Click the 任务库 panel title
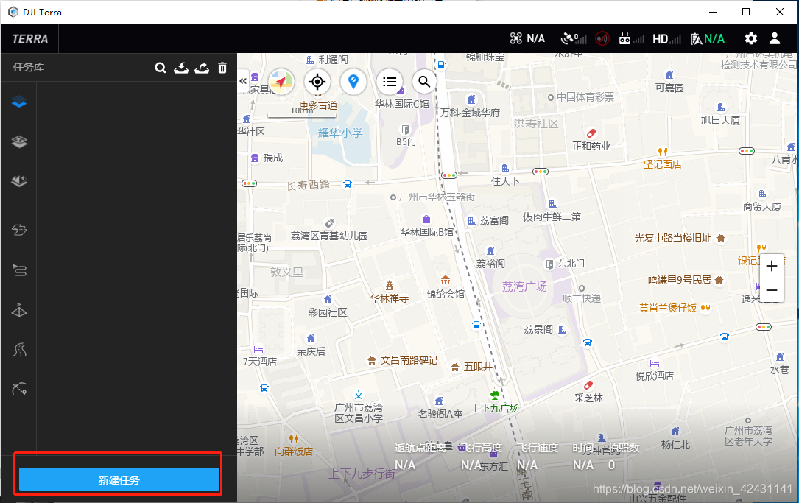799x503 pixels. (x=29, y=67)
